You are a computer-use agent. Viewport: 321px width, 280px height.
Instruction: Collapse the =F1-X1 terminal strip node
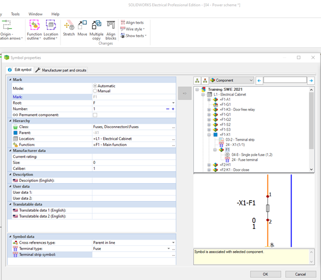pyautogui.click(x=209, y=134)
